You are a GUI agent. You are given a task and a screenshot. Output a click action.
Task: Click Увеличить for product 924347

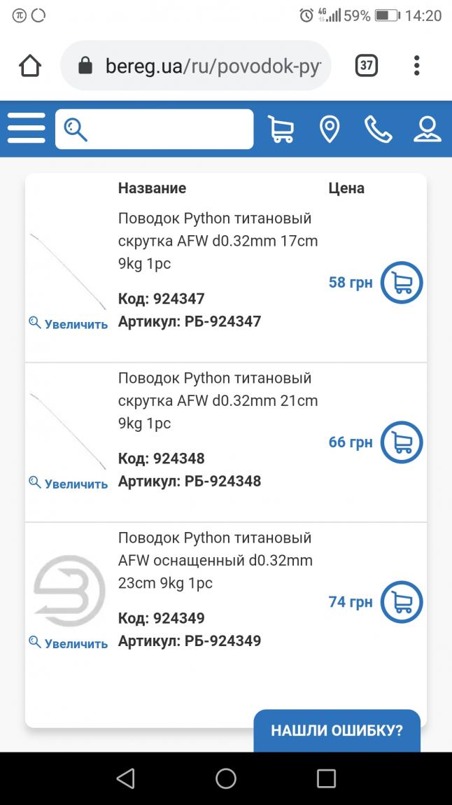(x=69, y=324)
